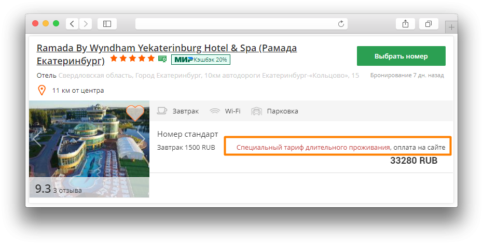The height and width of the screenshot is (244, 483).
Task: Click the MIR cashback 20% badge
Action: click(201, 60)
